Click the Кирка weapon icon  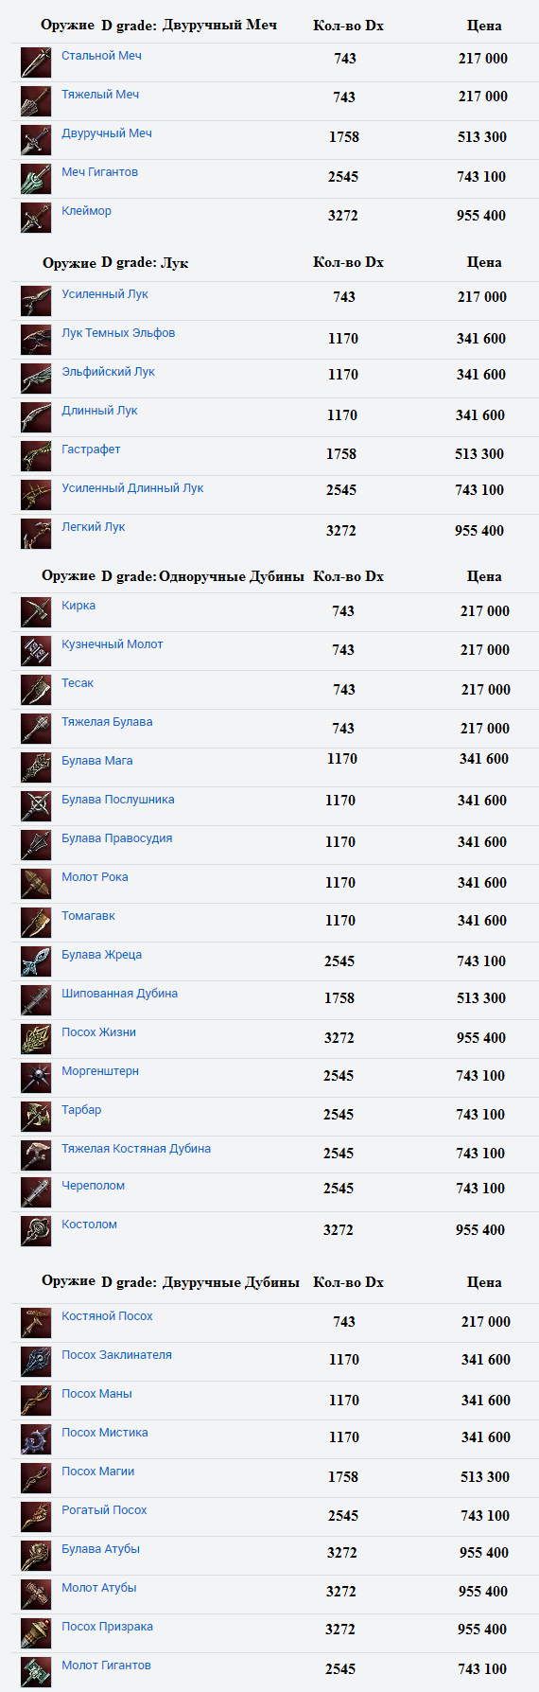pyautogui.click(x=36, y=612)
